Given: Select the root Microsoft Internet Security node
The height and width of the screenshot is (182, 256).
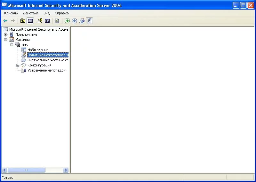Looking at the screenshot, I should pos(39,29).
